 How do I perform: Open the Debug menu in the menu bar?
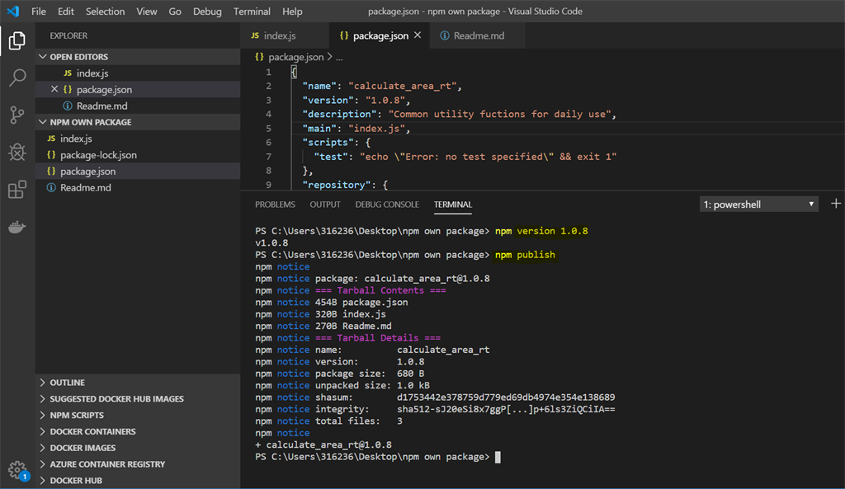click(207, 11)
